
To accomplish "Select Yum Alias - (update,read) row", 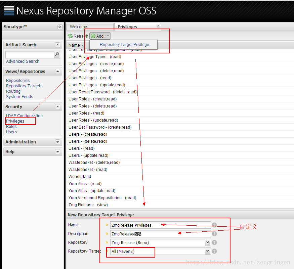I will coord(180,191).
